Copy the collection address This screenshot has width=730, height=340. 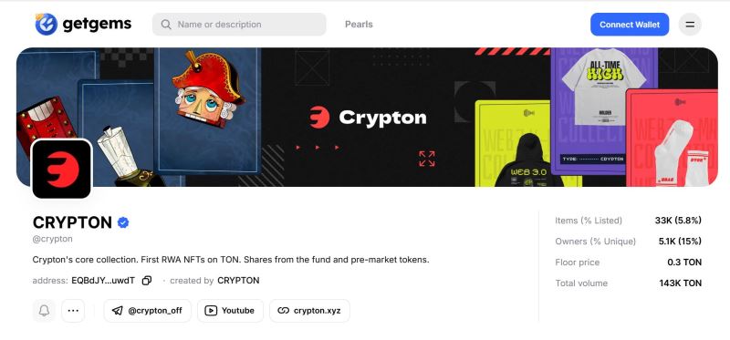coord(147,281)
